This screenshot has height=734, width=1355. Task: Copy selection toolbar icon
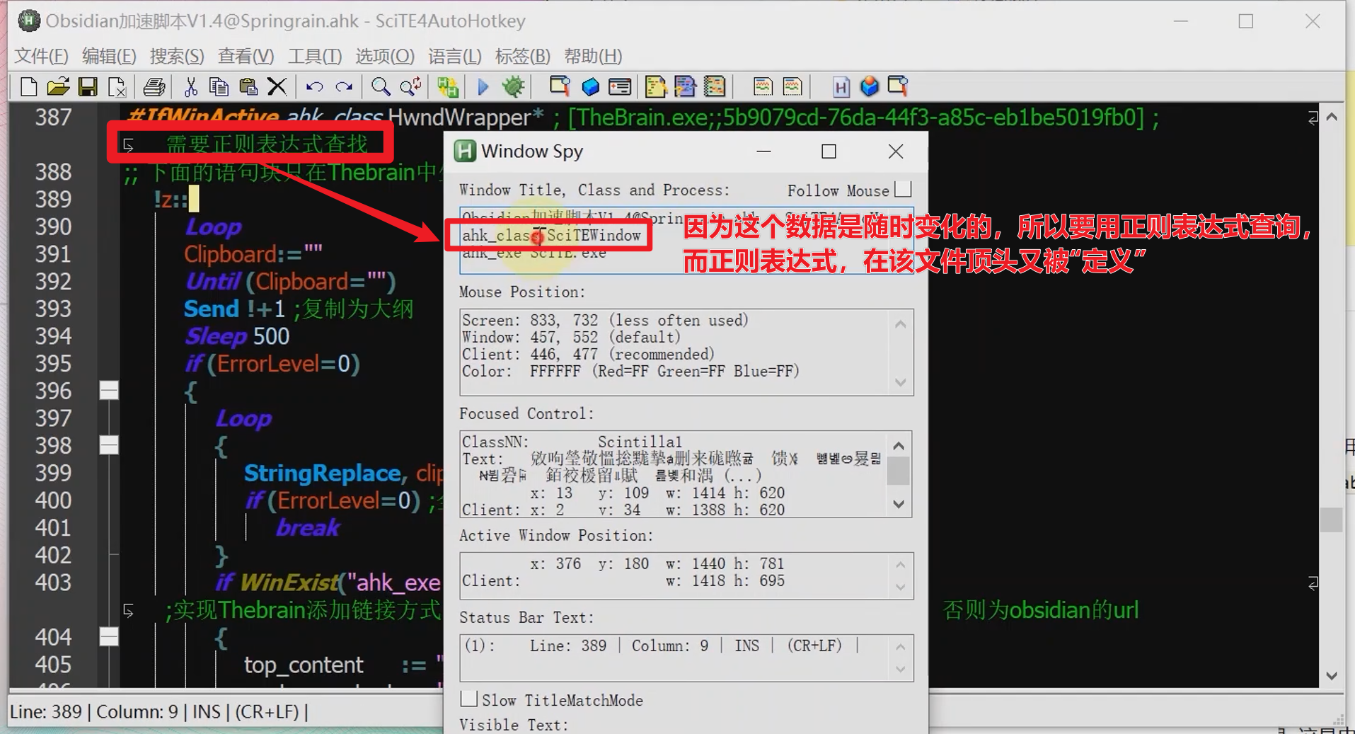[219, 87]
